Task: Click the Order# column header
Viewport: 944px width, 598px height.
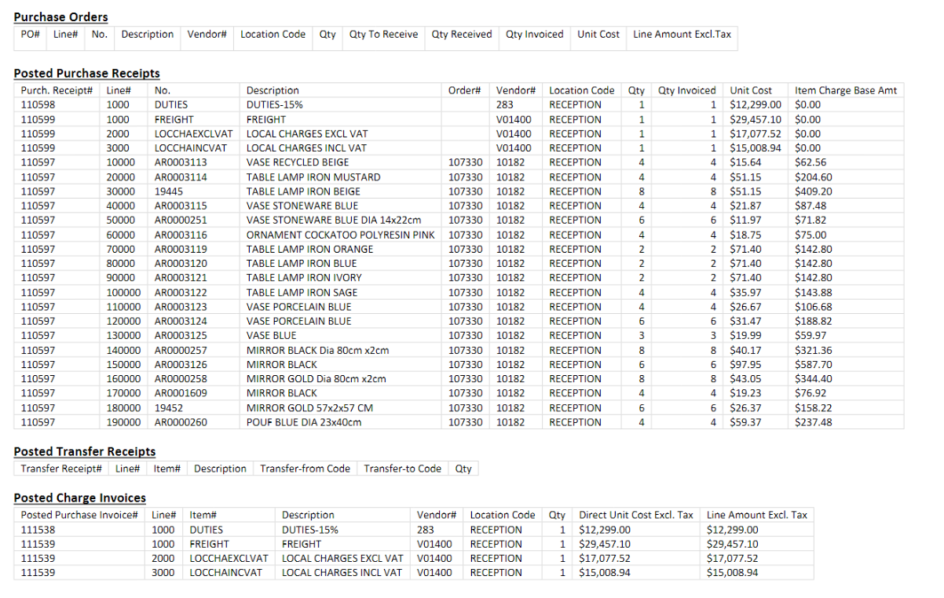Action: (x=466, y=90)
